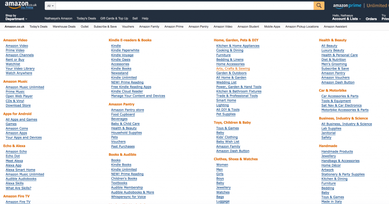389x204 pixels.
Task: Expand the Shop by Department menu
Action: pos(16,17)
